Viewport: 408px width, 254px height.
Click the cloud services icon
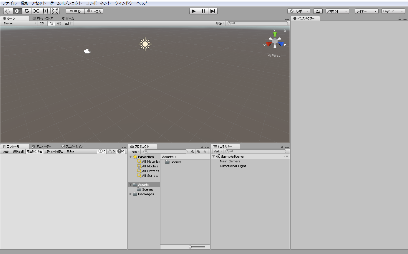point(318,11)
